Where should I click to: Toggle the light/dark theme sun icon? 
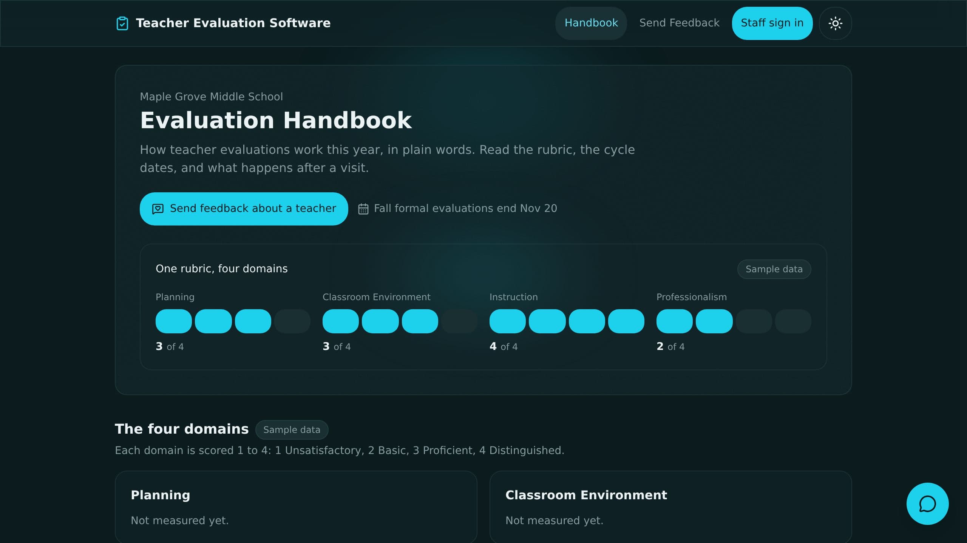pos(835,23)
